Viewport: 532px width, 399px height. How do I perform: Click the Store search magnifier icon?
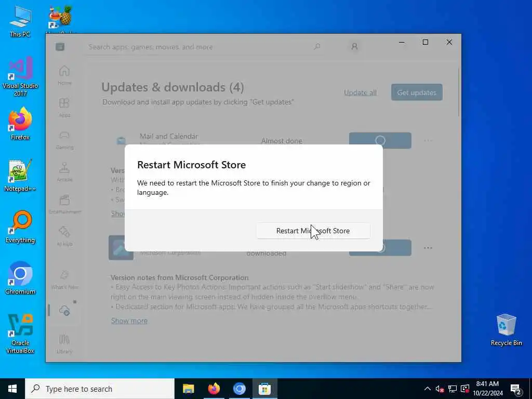(317, 47)
